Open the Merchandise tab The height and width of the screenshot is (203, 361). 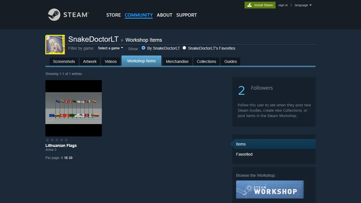tap(177, 61)
